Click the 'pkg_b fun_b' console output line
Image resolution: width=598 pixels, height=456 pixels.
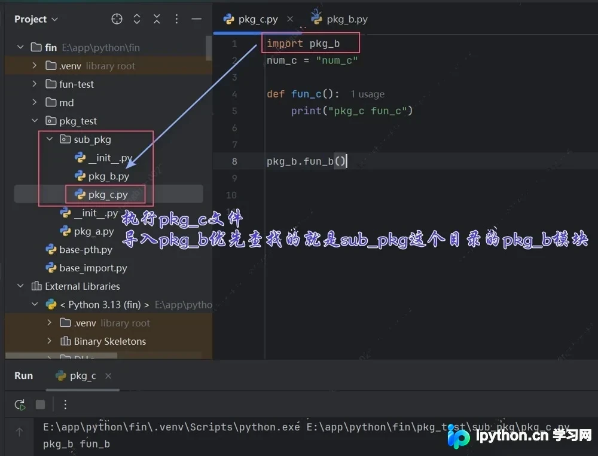tap(77, 444)
